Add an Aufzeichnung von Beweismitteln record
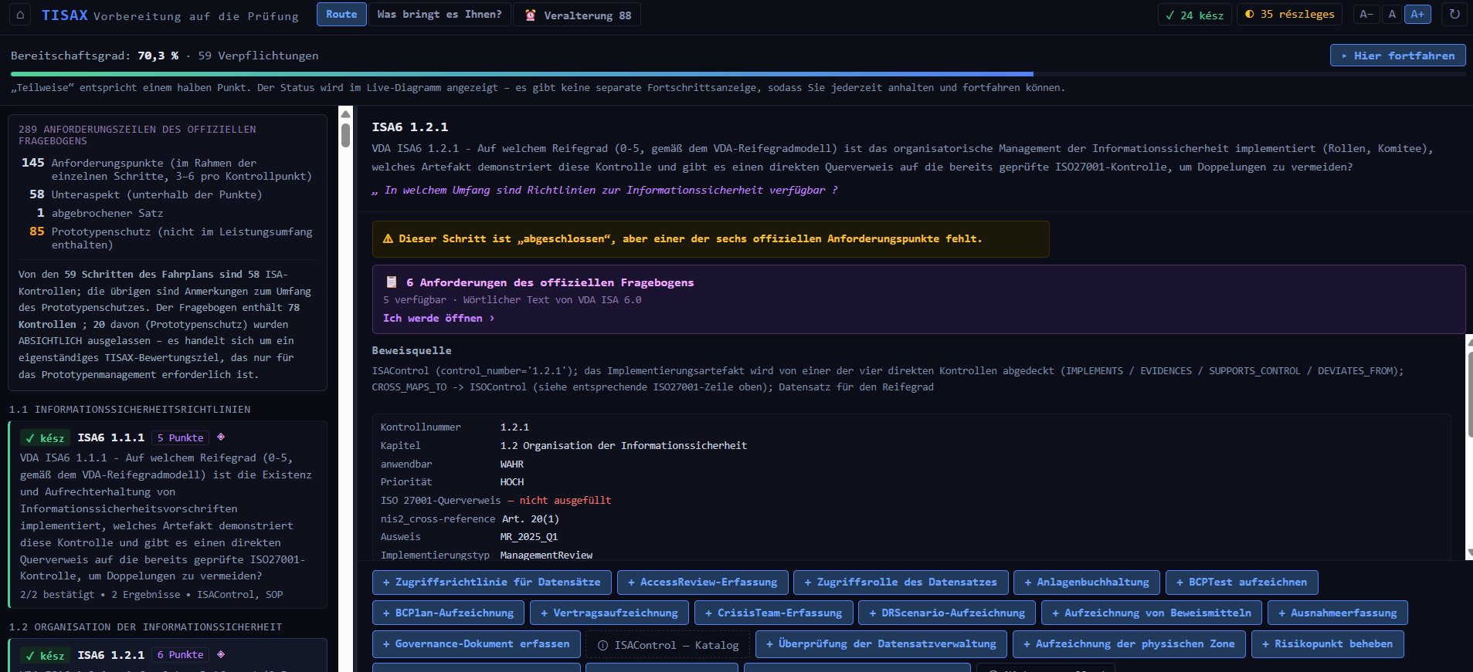Screen dimensions: 1473x672 pyautogui.click(x=1152, y=613)
